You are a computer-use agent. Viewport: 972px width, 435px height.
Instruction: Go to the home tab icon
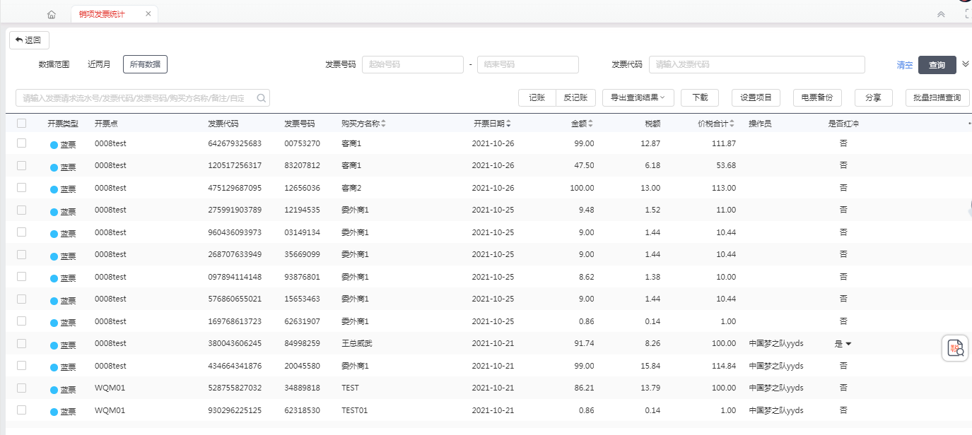click(51, 15)
